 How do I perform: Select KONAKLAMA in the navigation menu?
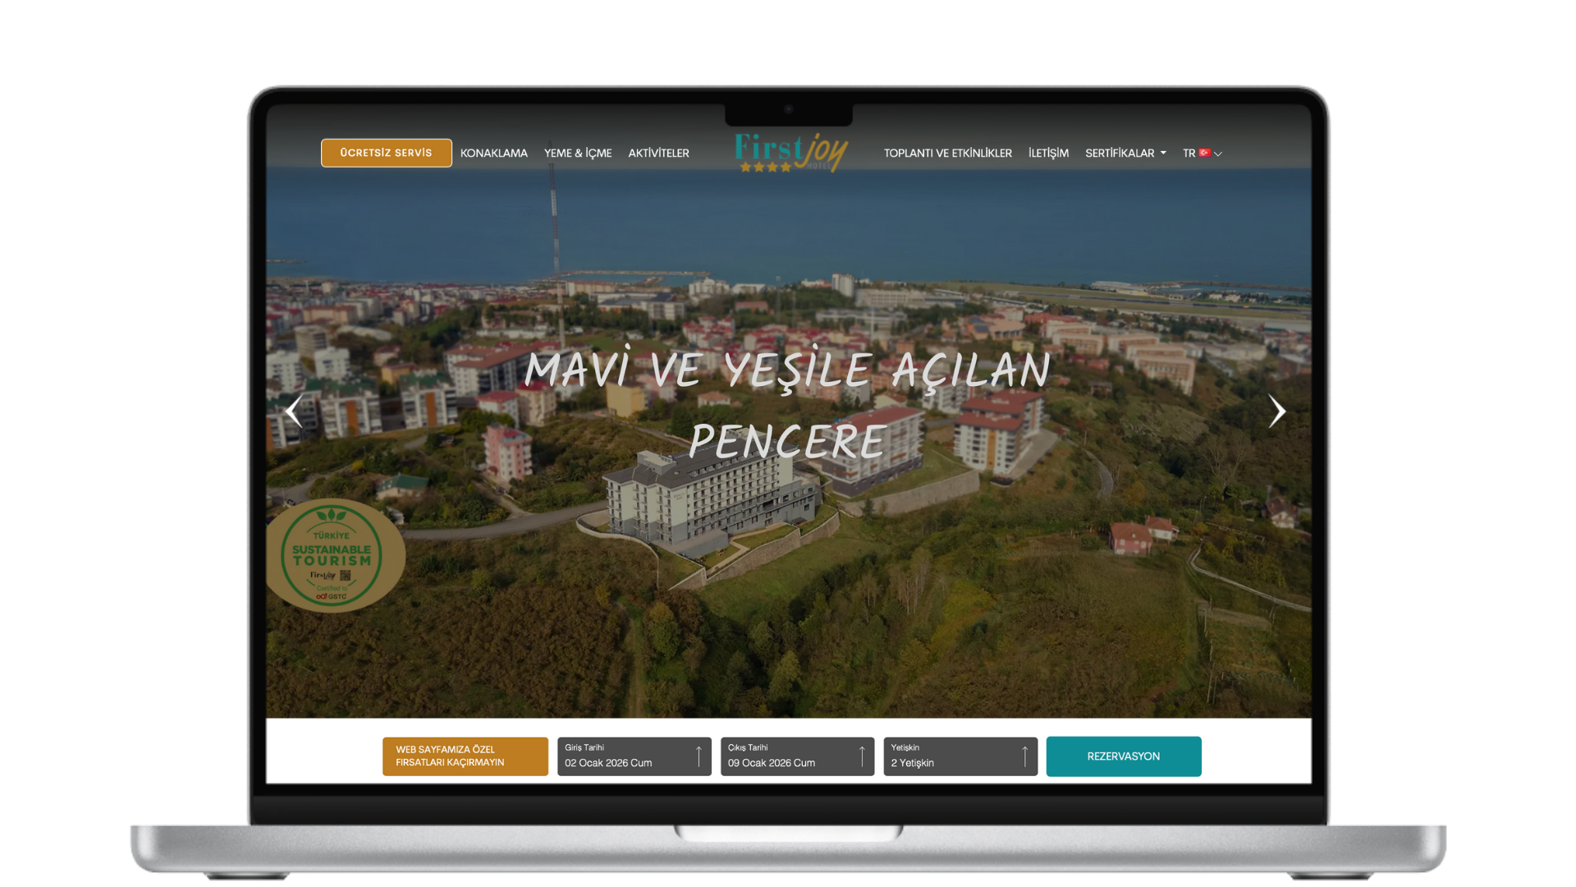click(x=493, y=153)
